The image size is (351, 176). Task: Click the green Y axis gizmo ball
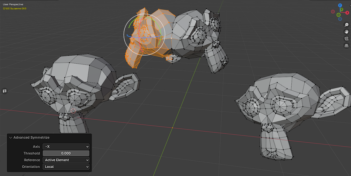pyautogui.click(x=341, y=9)
